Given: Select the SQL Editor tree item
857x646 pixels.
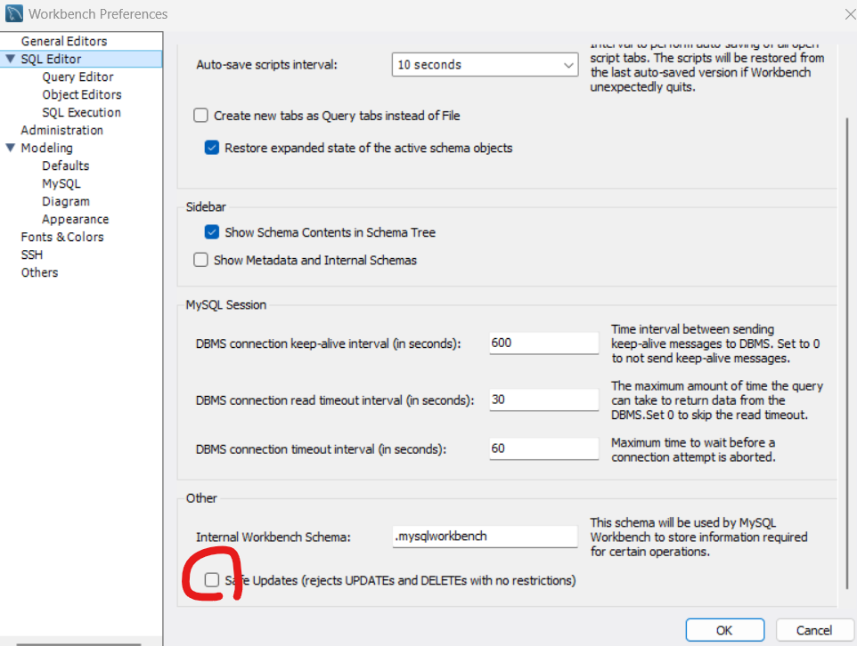Looking at the screenshot, I should pos(51,59).
